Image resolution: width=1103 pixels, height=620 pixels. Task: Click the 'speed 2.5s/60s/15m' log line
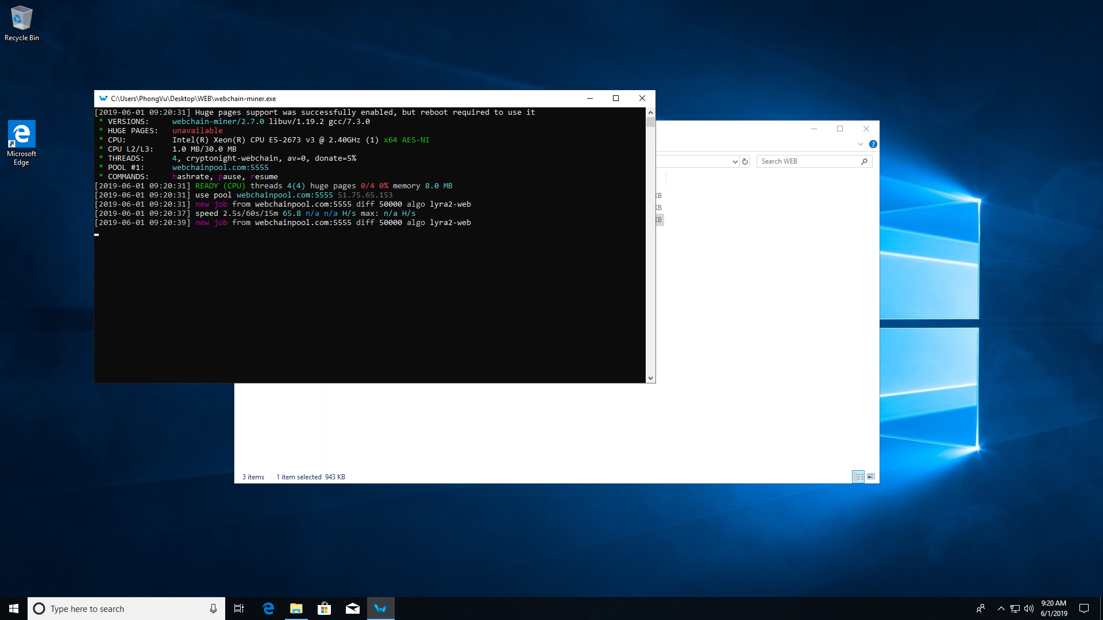255,214
